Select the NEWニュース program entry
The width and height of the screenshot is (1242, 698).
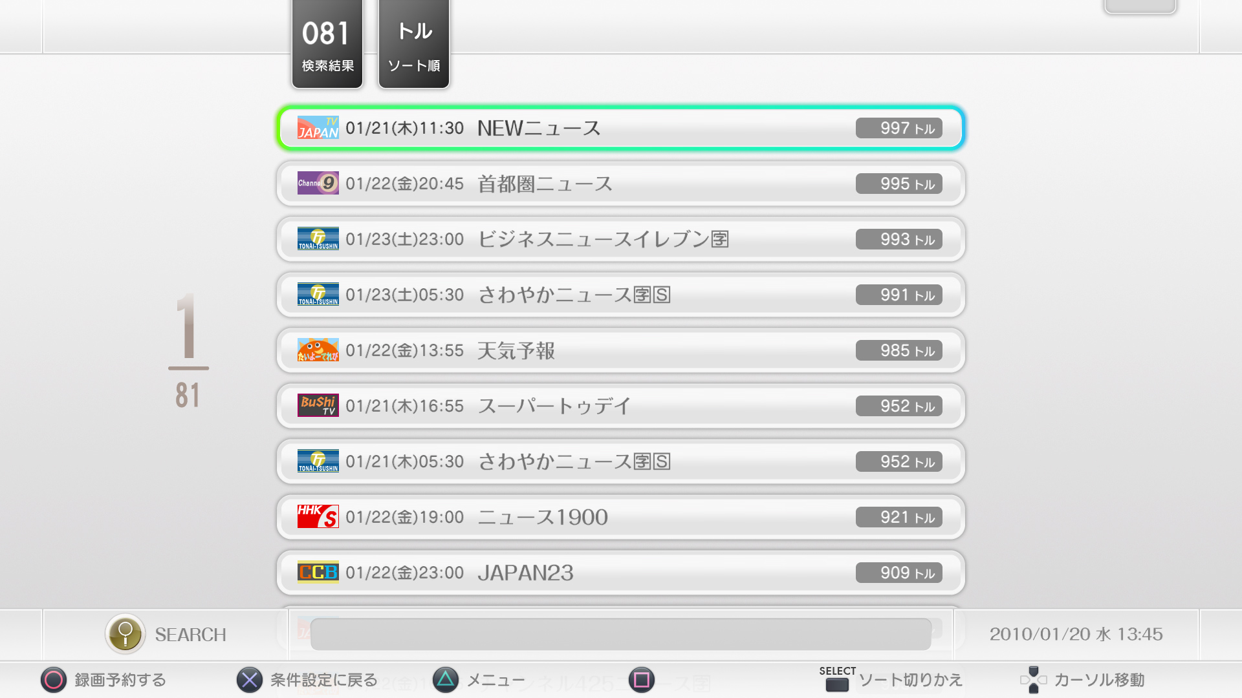coord(621,128)
